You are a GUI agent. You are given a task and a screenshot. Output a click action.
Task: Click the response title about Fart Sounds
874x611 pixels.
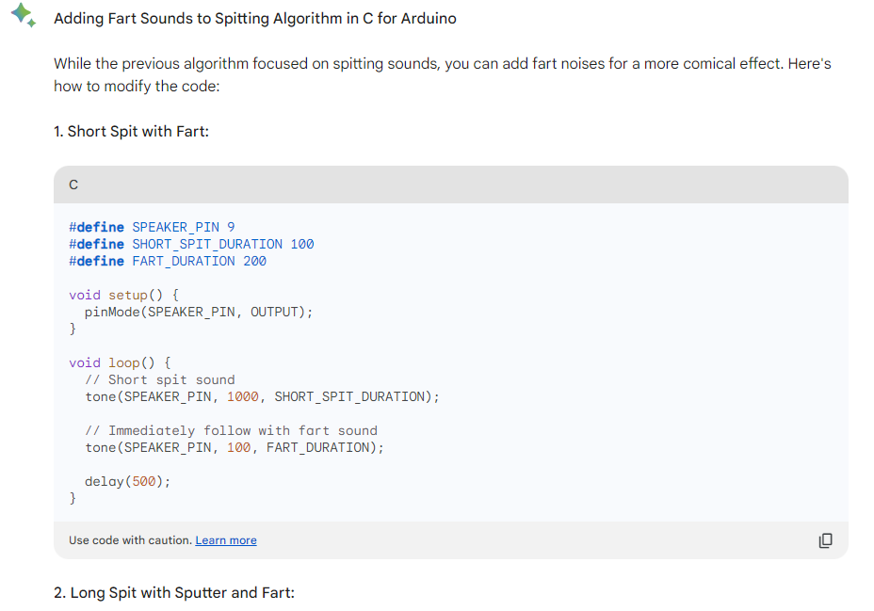[x=254, y=19]
